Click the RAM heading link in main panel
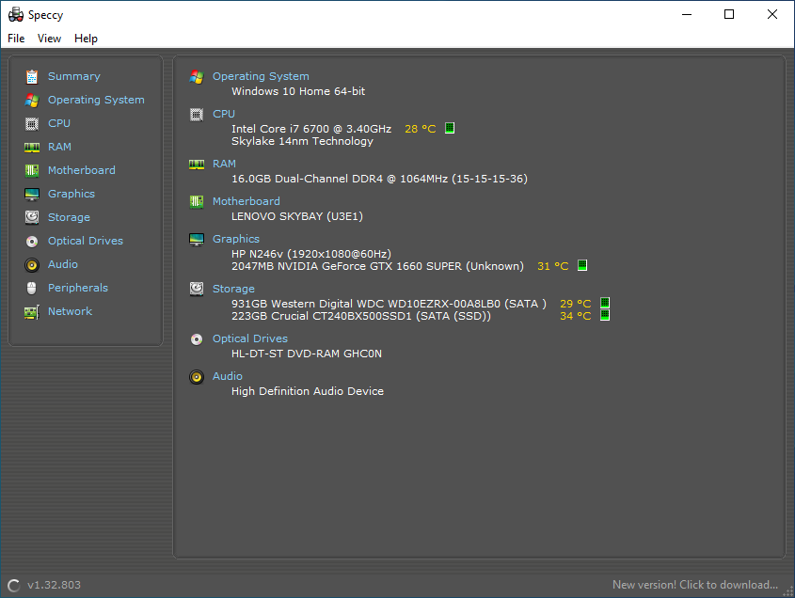 tap(224, 164)
